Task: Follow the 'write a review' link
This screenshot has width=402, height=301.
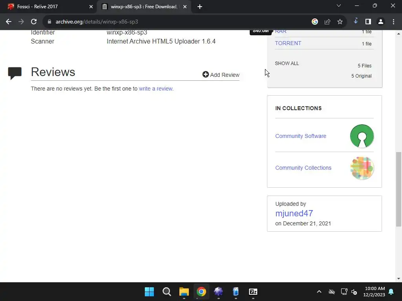Action: coord(155,89)
